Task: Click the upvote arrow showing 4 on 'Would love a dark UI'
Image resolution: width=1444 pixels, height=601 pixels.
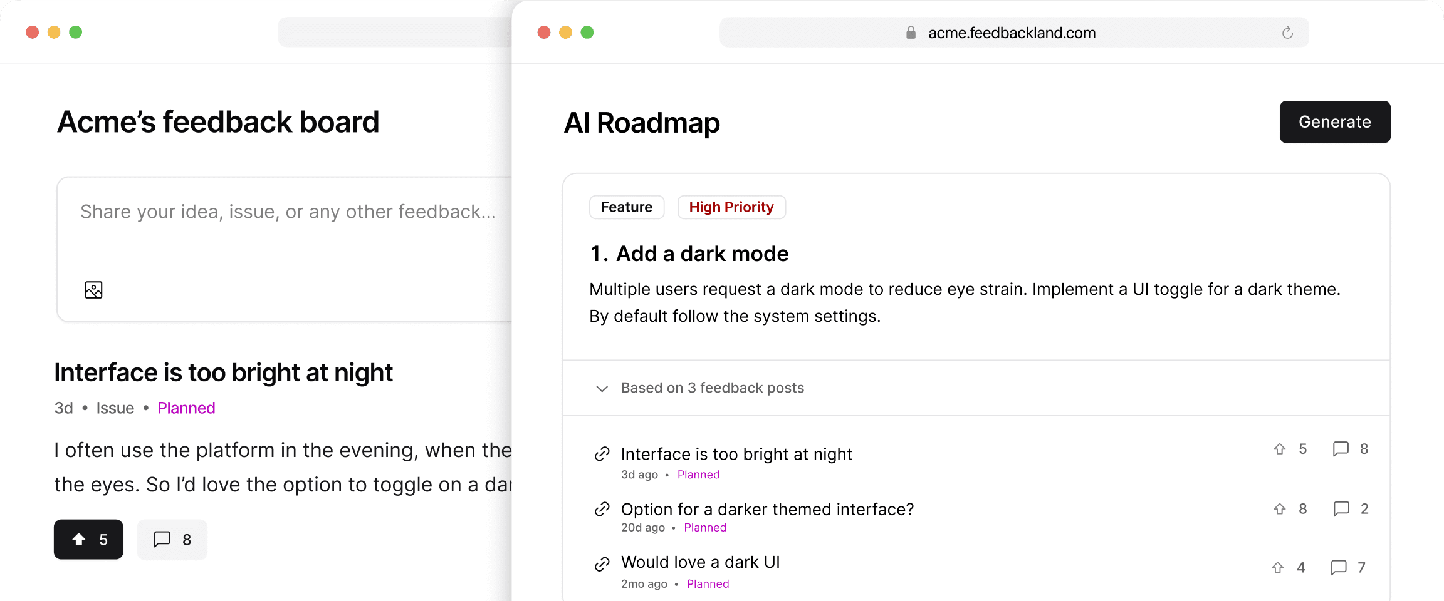Action: point(1277,567)
